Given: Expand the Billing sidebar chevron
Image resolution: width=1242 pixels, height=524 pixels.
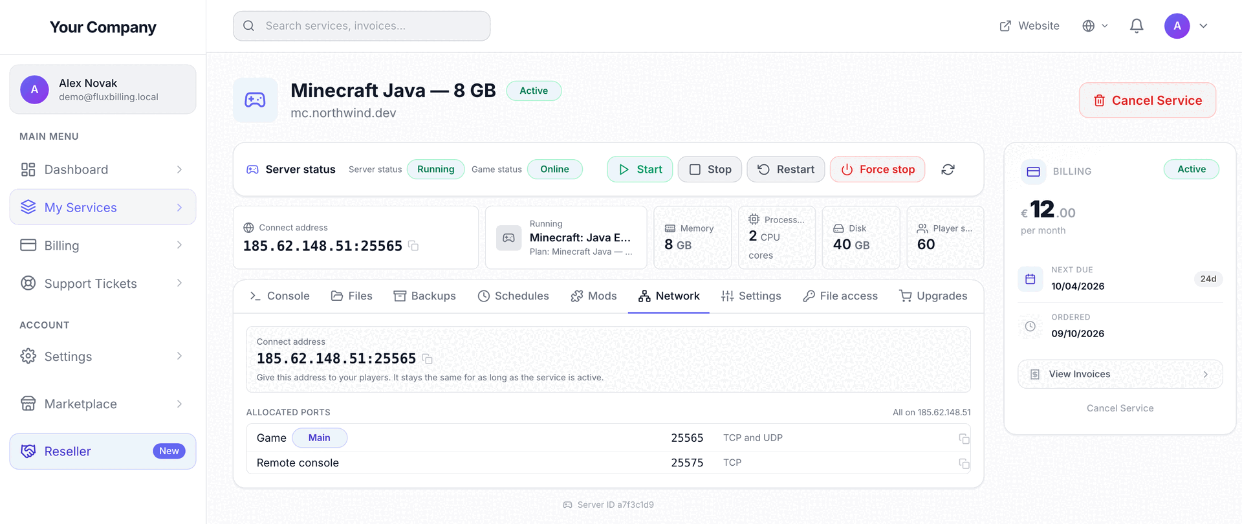Looking at the screenshot, I should [x=179, y=245].
